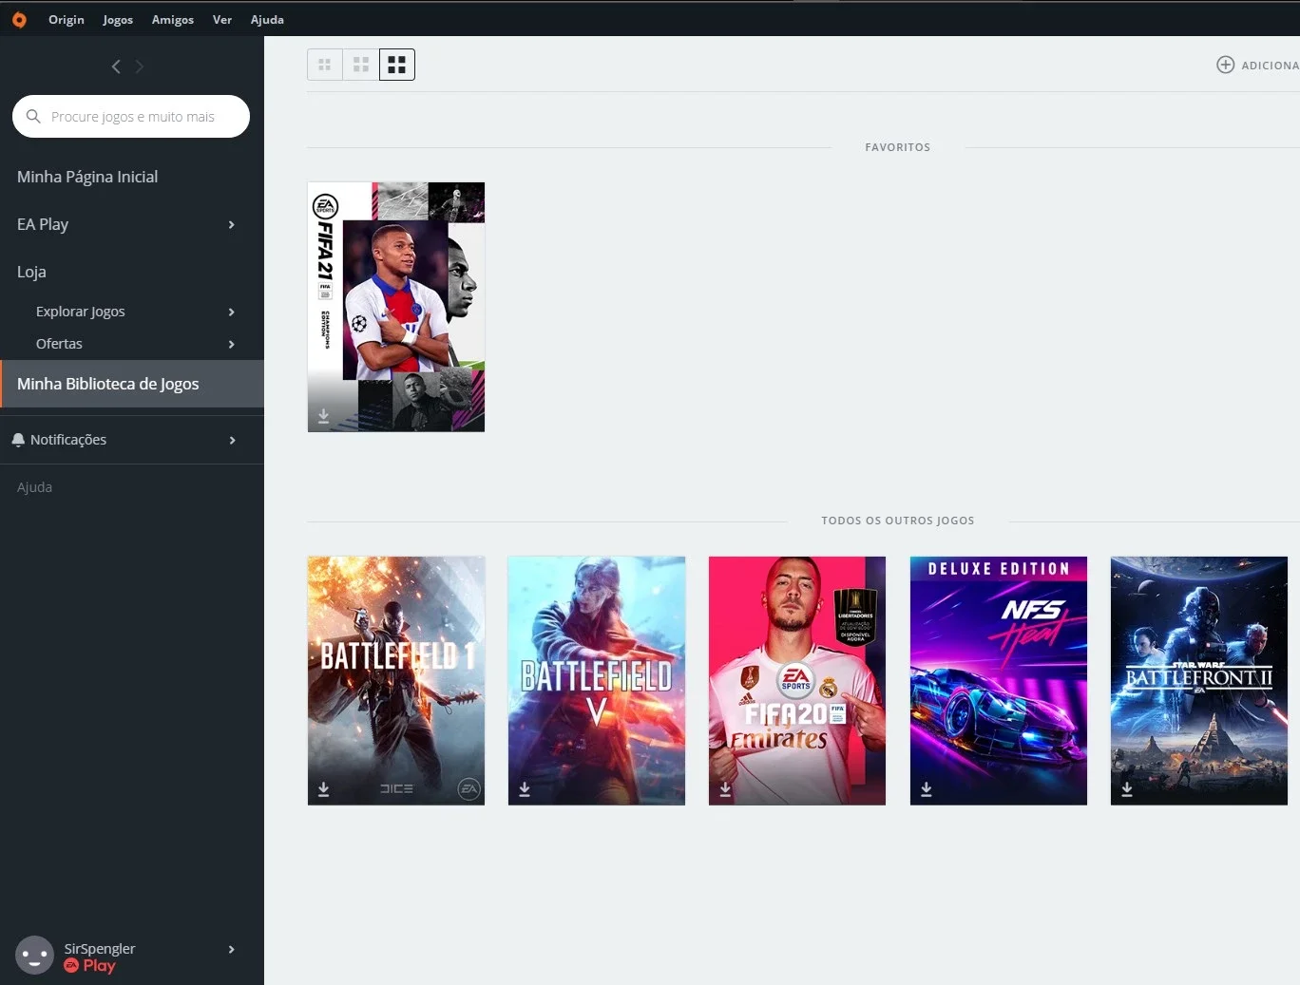Click the notifications bell icon
This screenshot has height=985, width=1300.
(x=18, y=440)
